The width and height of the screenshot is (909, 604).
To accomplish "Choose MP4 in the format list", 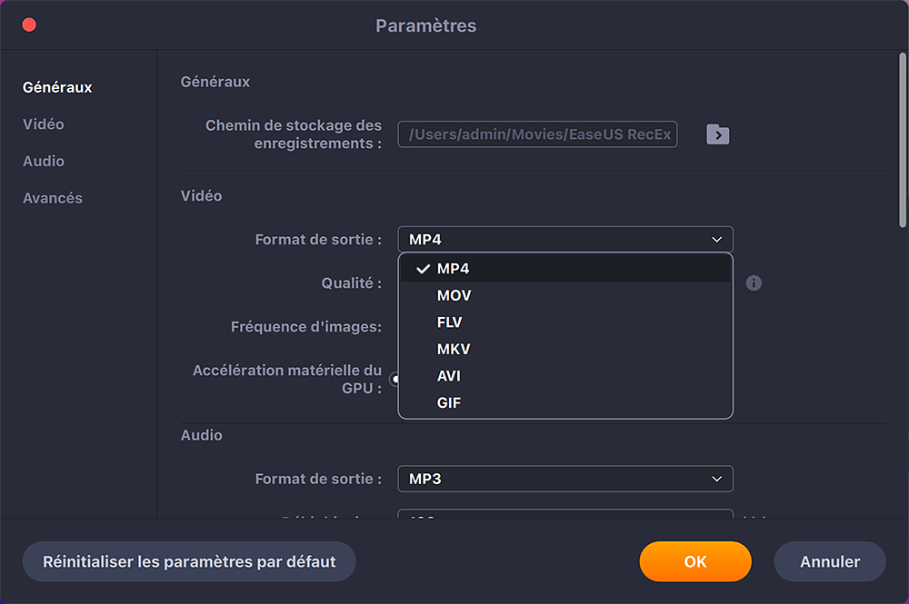I will (565, 269).
